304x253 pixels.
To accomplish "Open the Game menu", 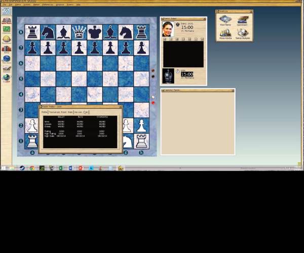I will click(18, 5).
